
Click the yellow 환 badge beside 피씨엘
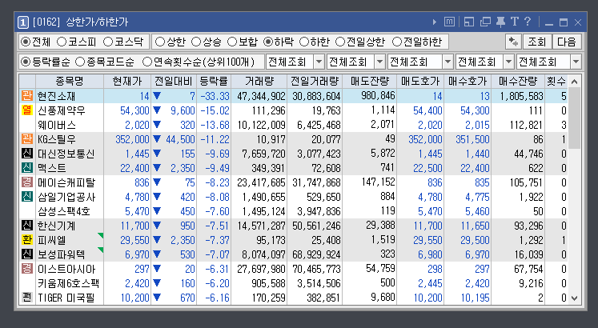pyautogui.click(x=26, y=240)
